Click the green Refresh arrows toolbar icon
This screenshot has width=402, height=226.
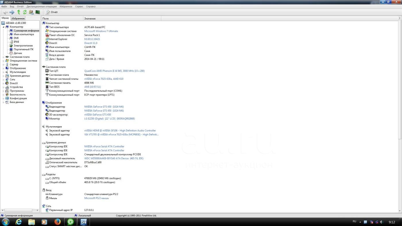(x=25, y=12)
